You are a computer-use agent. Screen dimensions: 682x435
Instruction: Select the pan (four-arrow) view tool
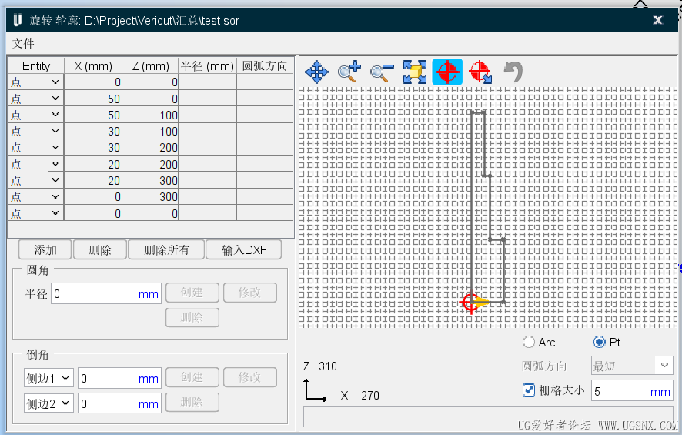316,72
